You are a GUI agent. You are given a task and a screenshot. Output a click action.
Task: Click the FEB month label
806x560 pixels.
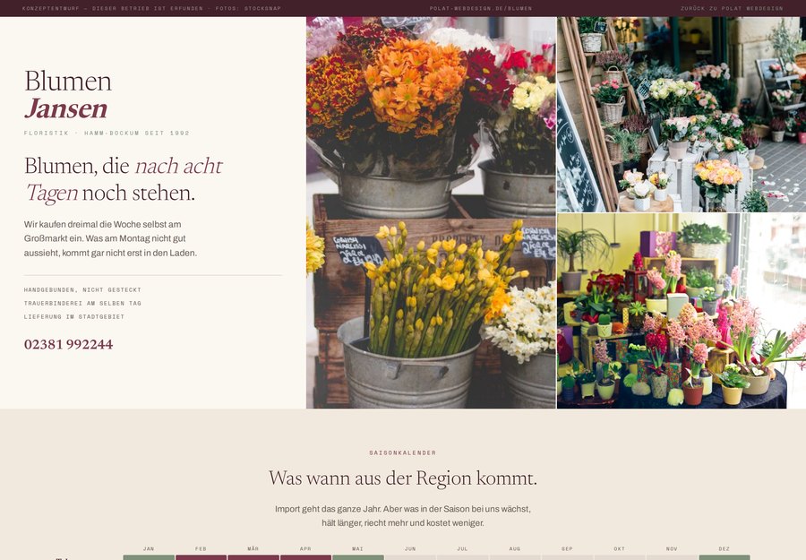tap(201, 548)
